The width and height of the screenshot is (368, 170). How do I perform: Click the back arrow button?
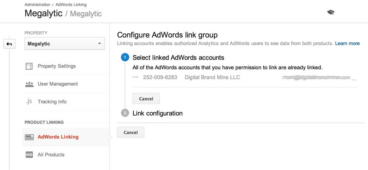[x=9, y=44]
